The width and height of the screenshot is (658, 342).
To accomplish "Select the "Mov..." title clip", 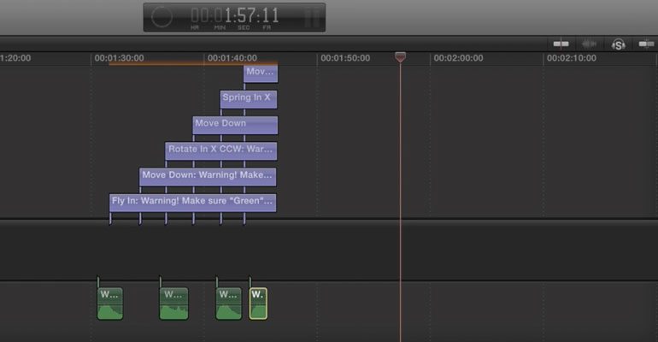I will tap(261, 74).
